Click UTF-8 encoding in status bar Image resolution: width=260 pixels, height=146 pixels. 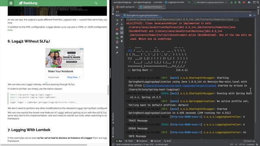[x=242, y=144]
